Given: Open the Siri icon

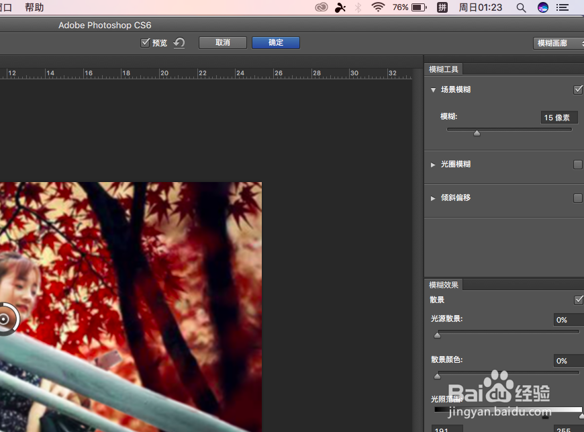Looking at the screenshot, I should [542, 7].
